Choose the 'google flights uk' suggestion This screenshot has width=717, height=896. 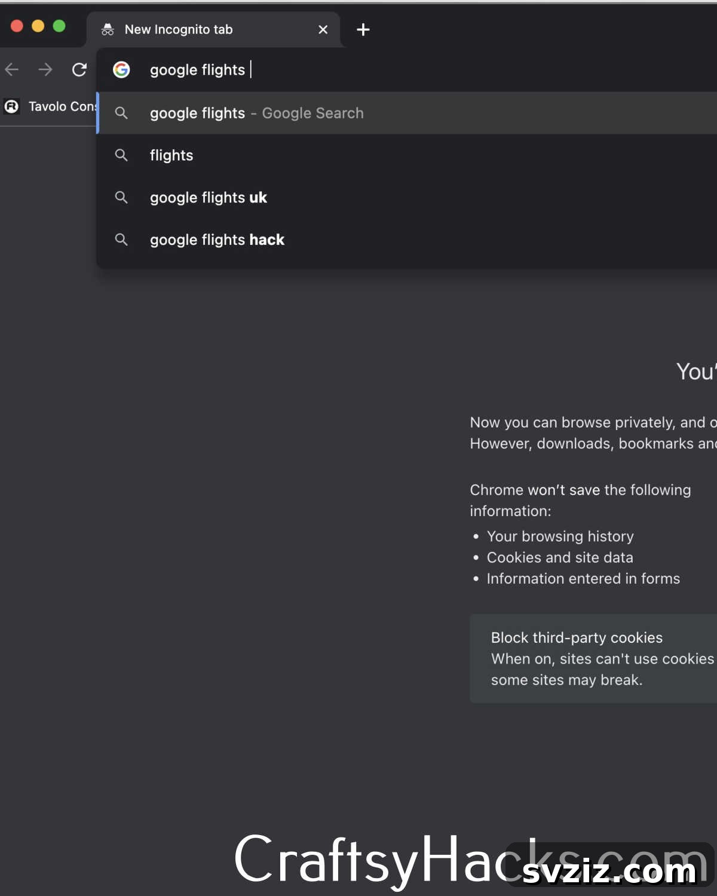[406, 198]
